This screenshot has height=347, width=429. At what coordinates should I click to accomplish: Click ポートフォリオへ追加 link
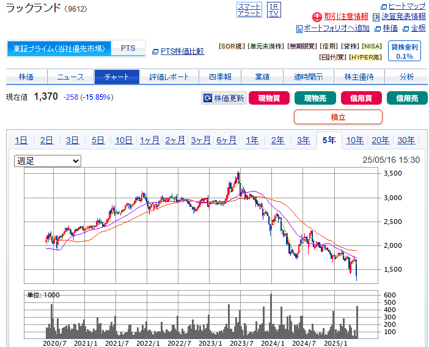click(337, 28)
